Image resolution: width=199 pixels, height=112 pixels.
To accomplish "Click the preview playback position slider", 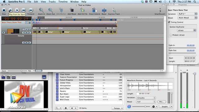I will pyautogui.click(x=145, y=106).
